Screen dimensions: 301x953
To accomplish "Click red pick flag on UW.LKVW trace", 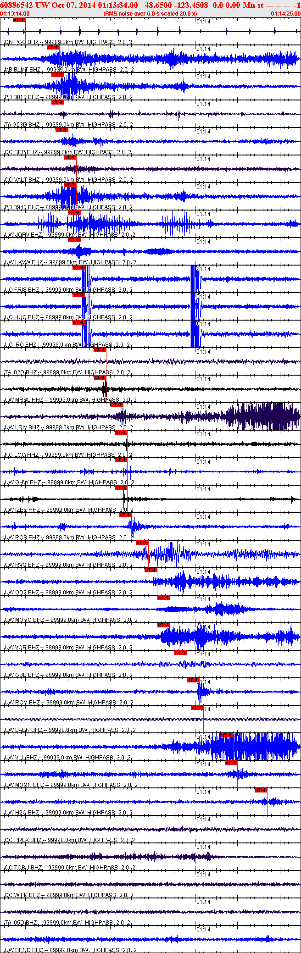I will tap(74, 240).
